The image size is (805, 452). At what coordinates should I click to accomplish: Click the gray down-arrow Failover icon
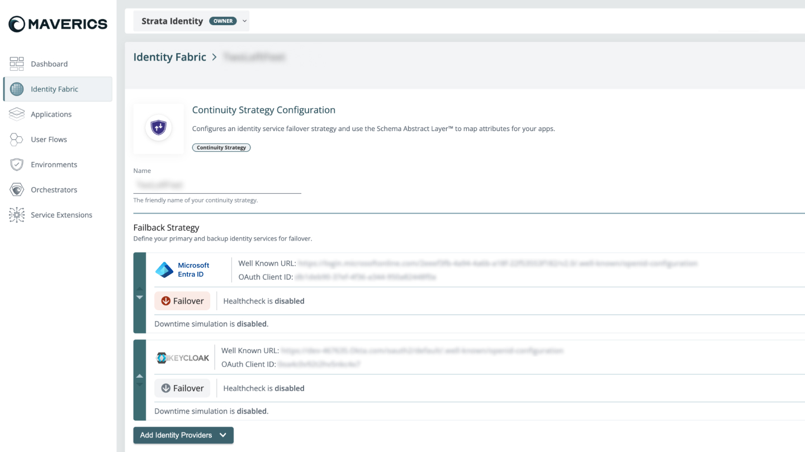165,388
